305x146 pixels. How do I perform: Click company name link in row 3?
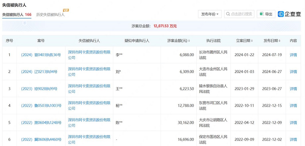pos(89,89)
